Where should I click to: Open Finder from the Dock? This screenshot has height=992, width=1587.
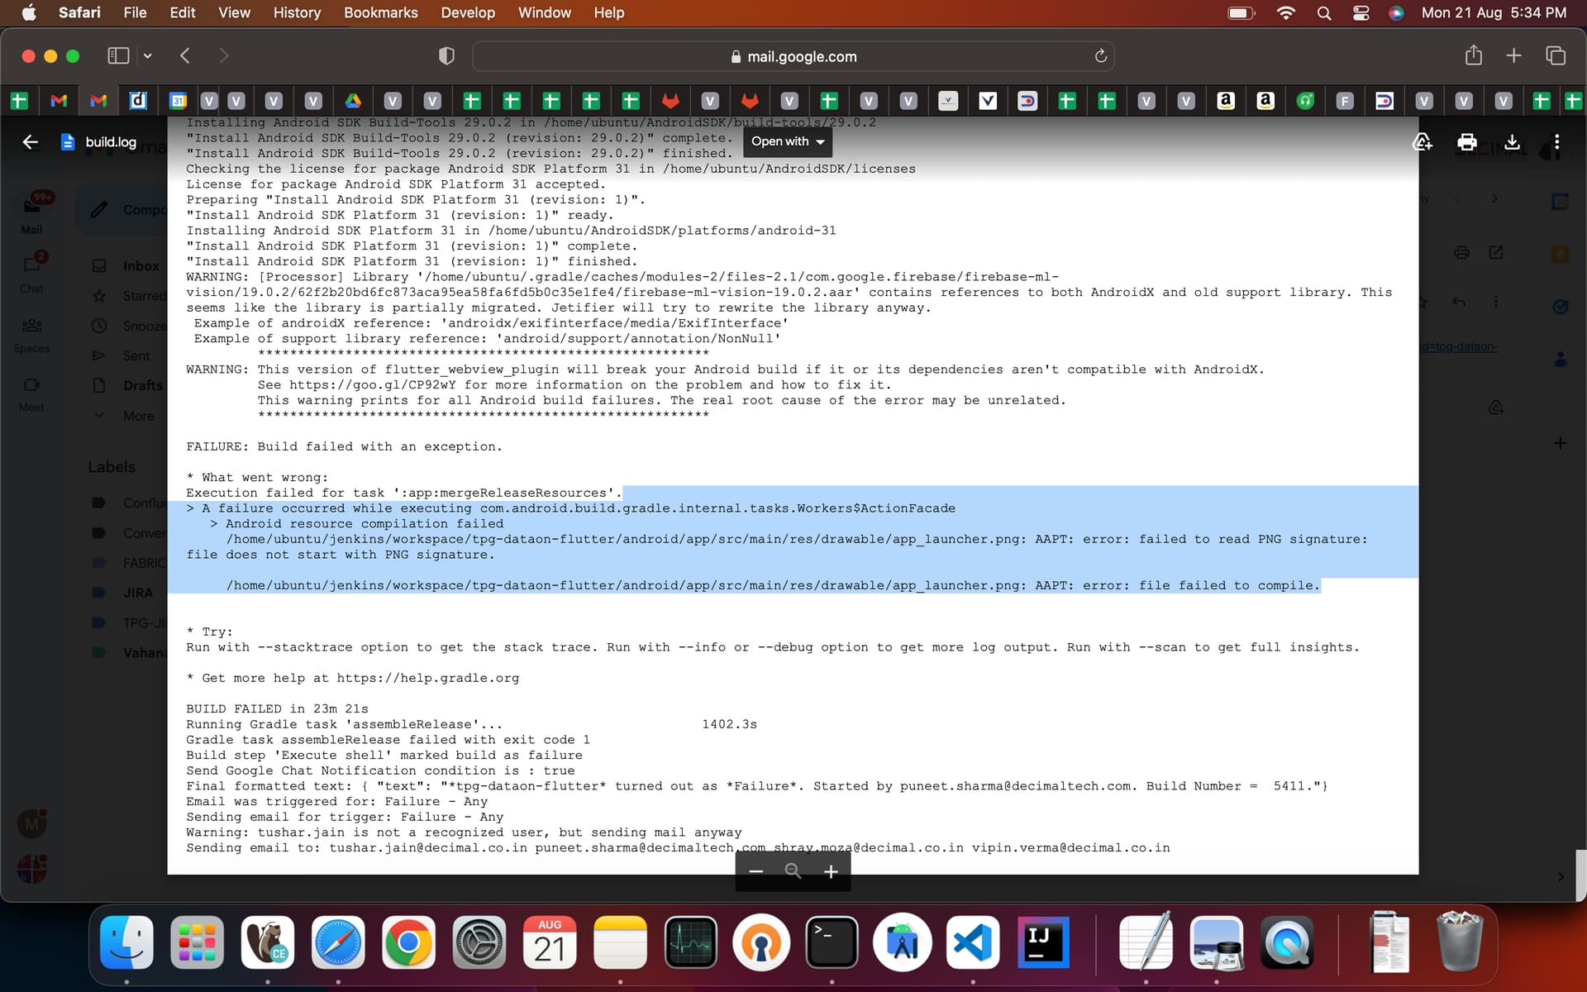click(126, 942)
